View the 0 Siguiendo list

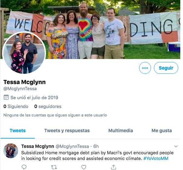(x=16, y=106)
